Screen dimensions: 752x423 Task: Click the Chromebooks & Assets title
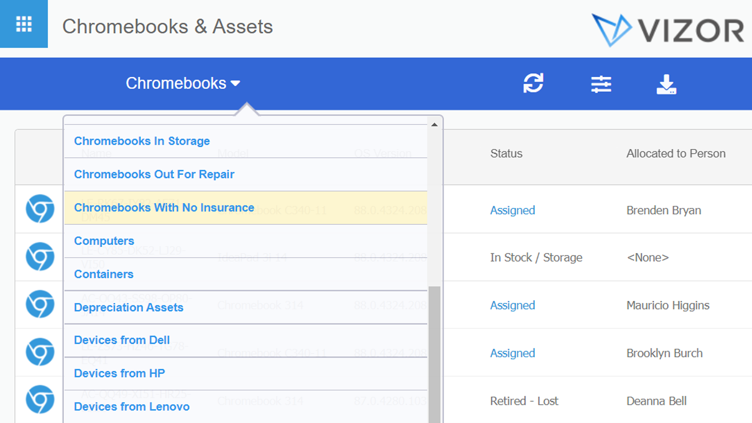168,27
